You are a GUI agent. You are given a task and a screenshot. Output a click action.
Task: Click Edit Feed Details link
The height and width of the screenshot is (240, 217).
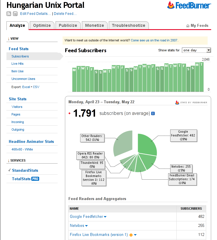(35, 14)
